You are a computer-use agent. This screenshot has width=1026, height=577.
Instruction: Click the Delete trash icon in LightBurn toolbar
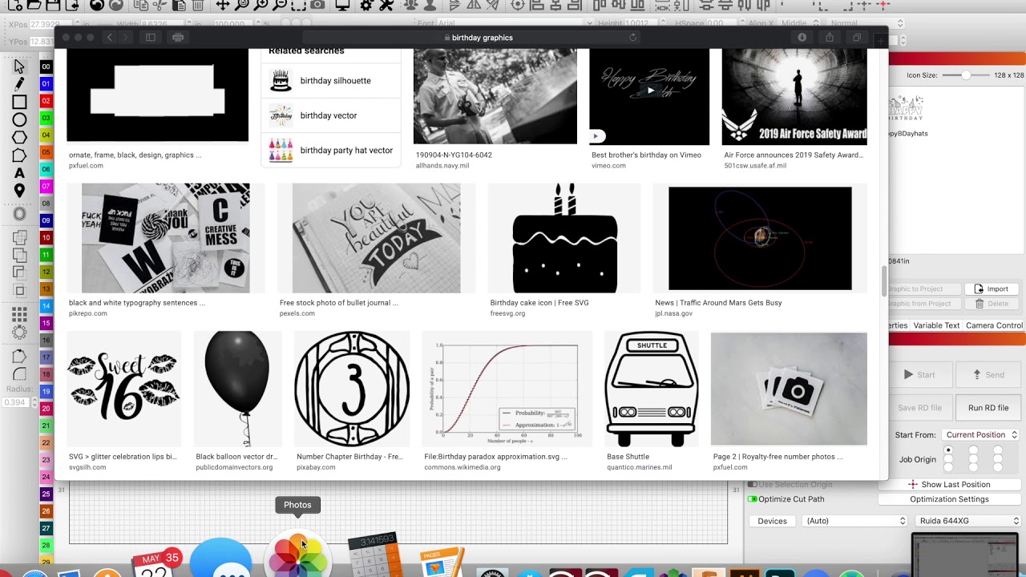pyautogui.click(x=198, y=5)
